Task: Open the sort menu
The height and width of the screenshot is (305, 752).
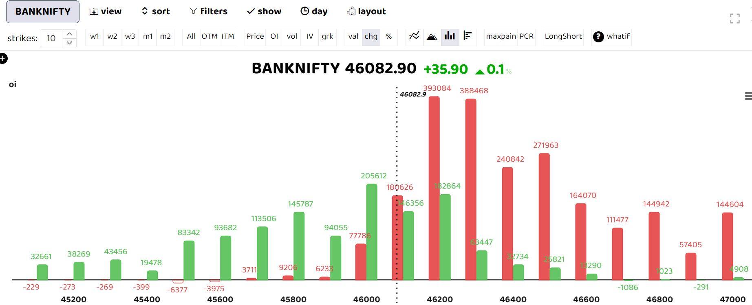Action: point(155,11)
